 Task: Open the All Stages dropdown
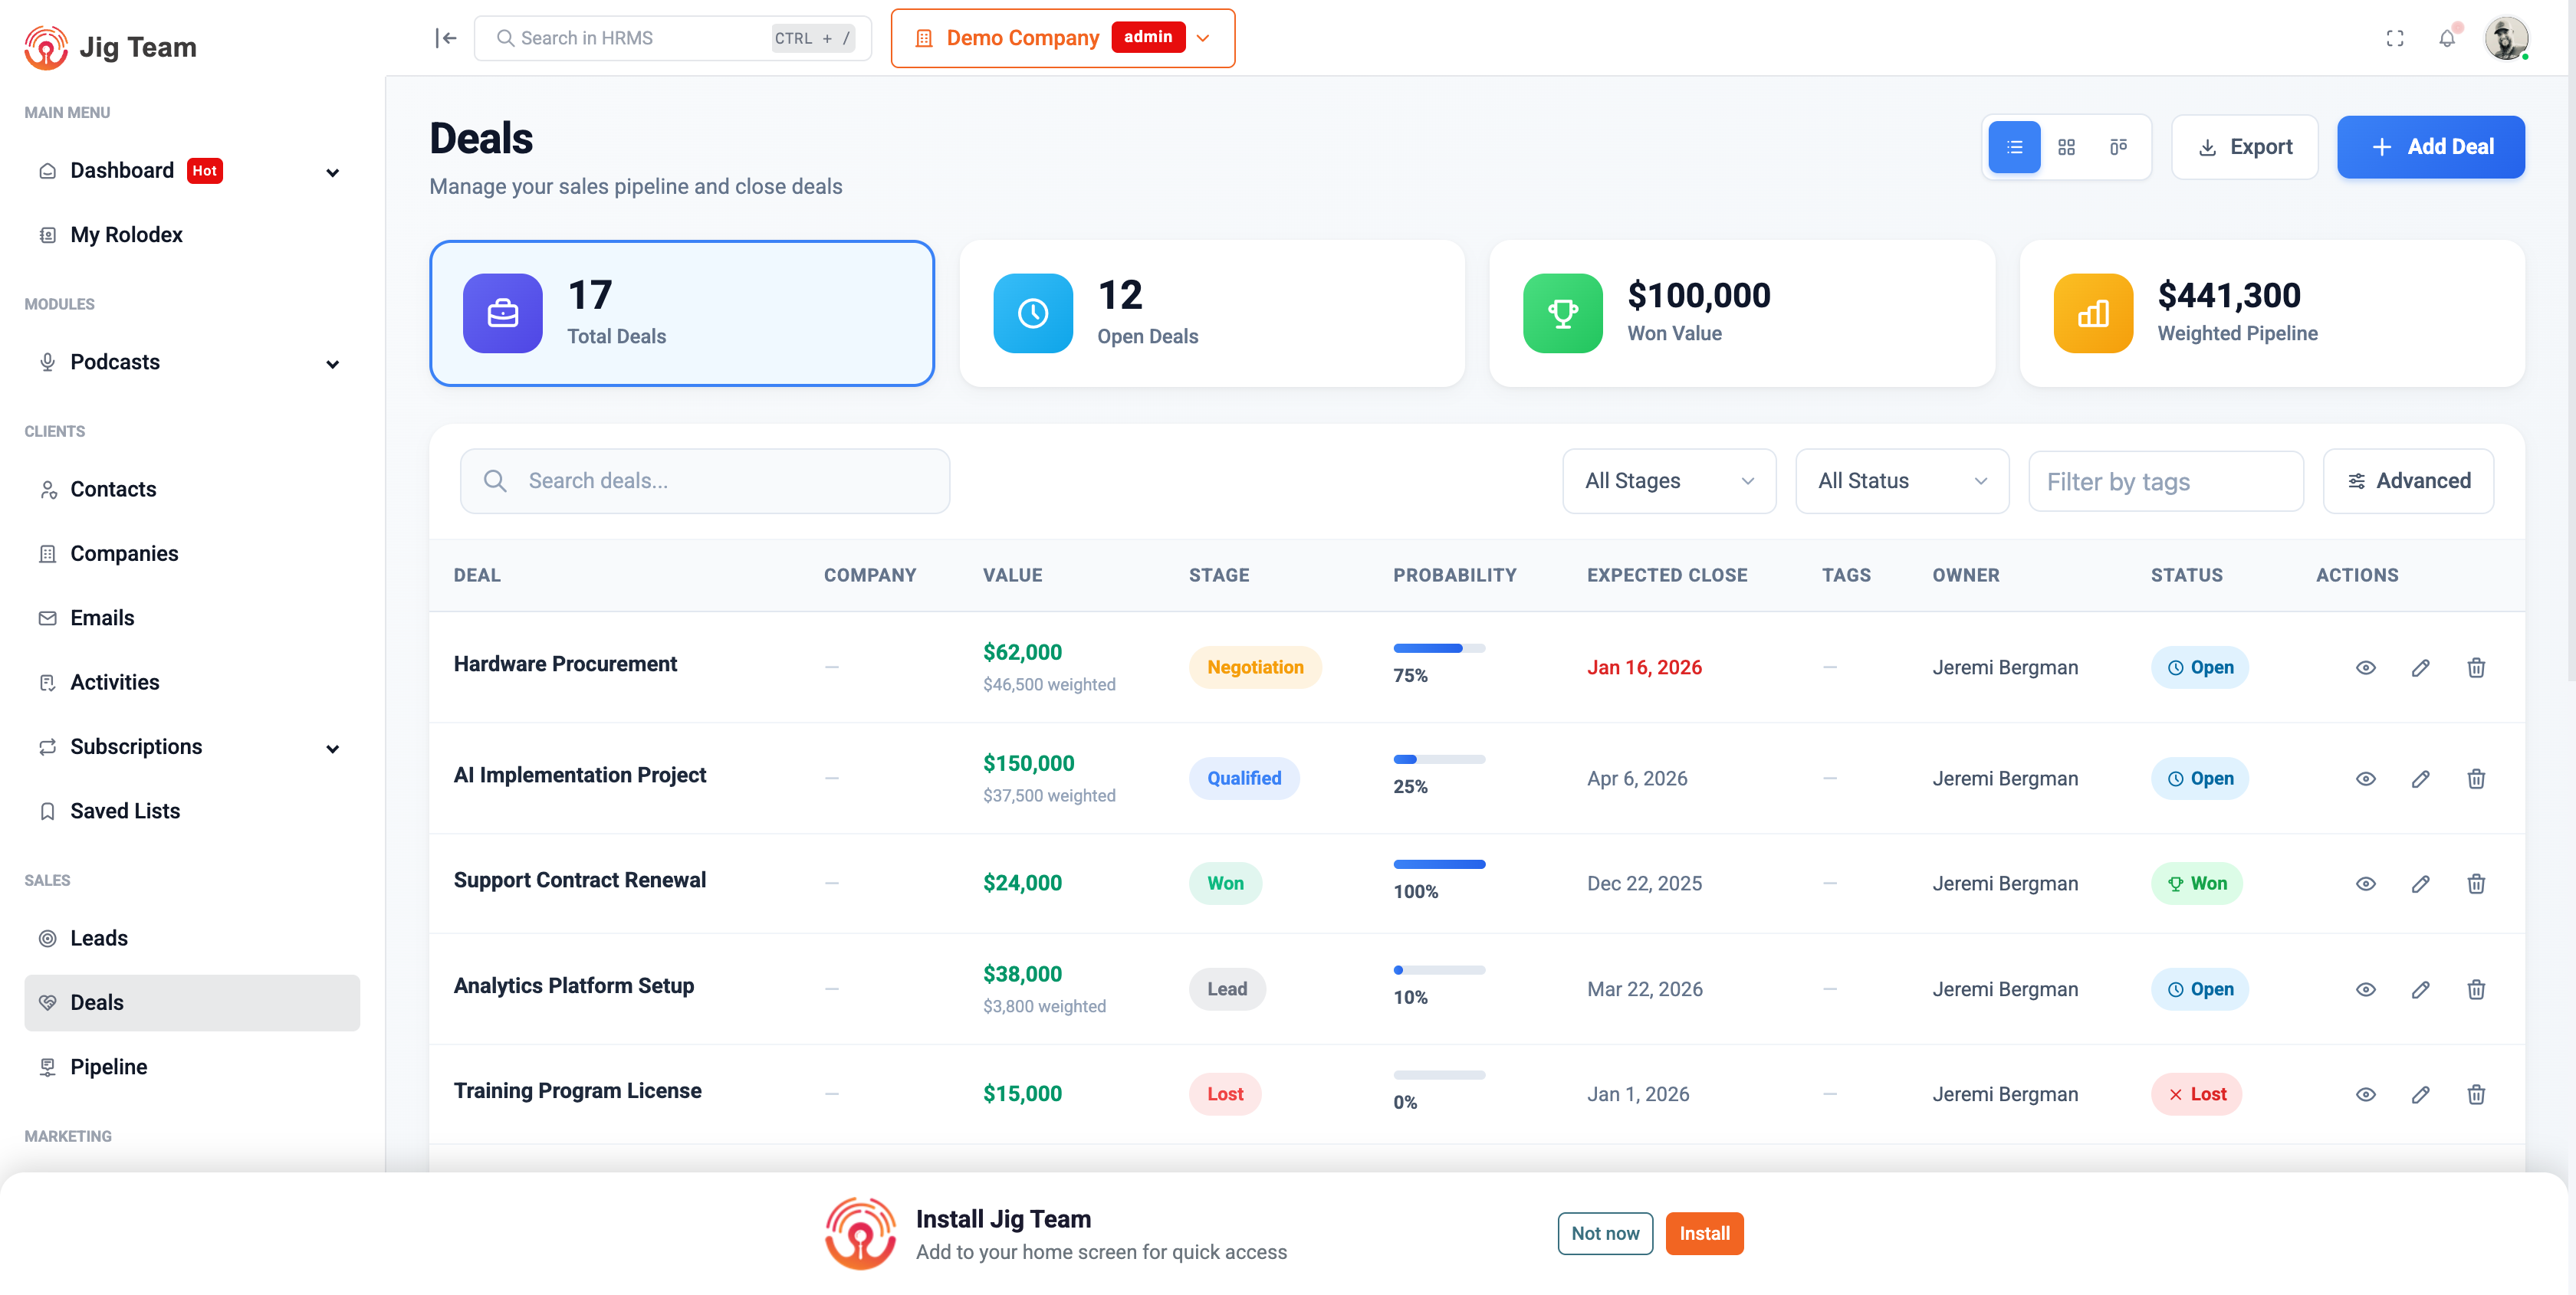[x=1669, y=482]
